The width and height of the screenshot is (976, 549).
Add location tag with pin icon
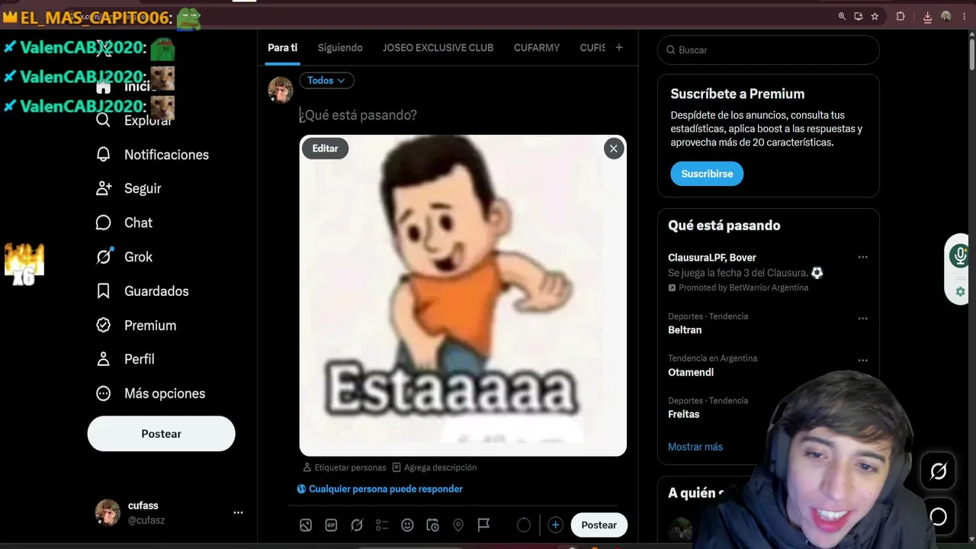458,525
